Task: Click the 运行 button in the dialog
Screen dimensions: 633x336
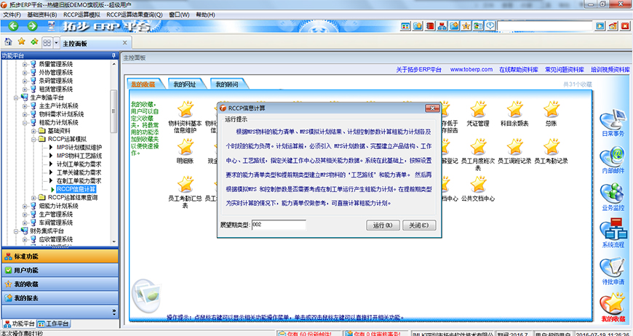Action: (x=382, y=225)
